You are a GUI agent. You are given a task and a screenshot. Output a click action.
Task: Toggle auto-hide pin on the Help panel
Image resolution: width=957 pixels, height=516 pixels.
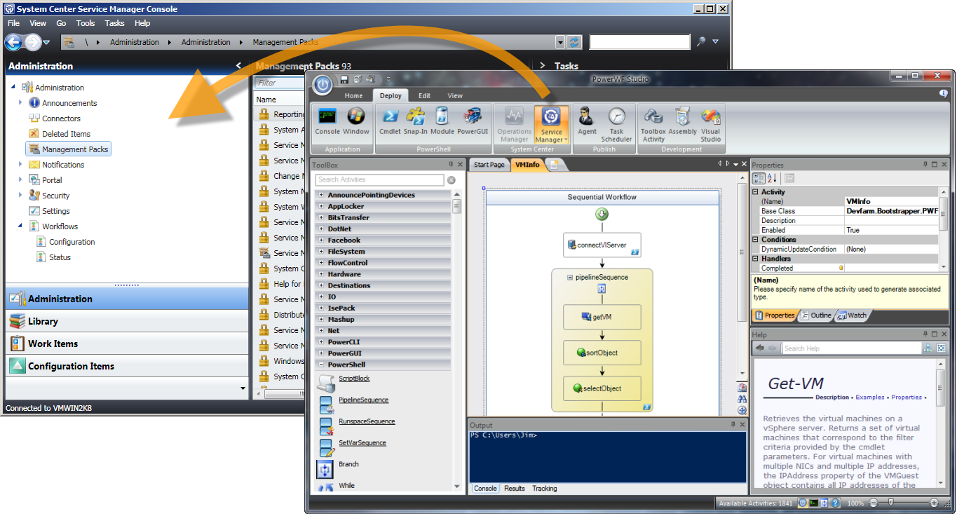924,334
